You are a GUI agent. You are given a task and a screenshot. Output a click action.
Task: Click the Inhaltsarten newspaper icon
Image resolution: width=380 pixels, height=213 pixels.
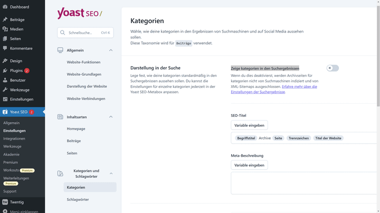coord(60,117)
